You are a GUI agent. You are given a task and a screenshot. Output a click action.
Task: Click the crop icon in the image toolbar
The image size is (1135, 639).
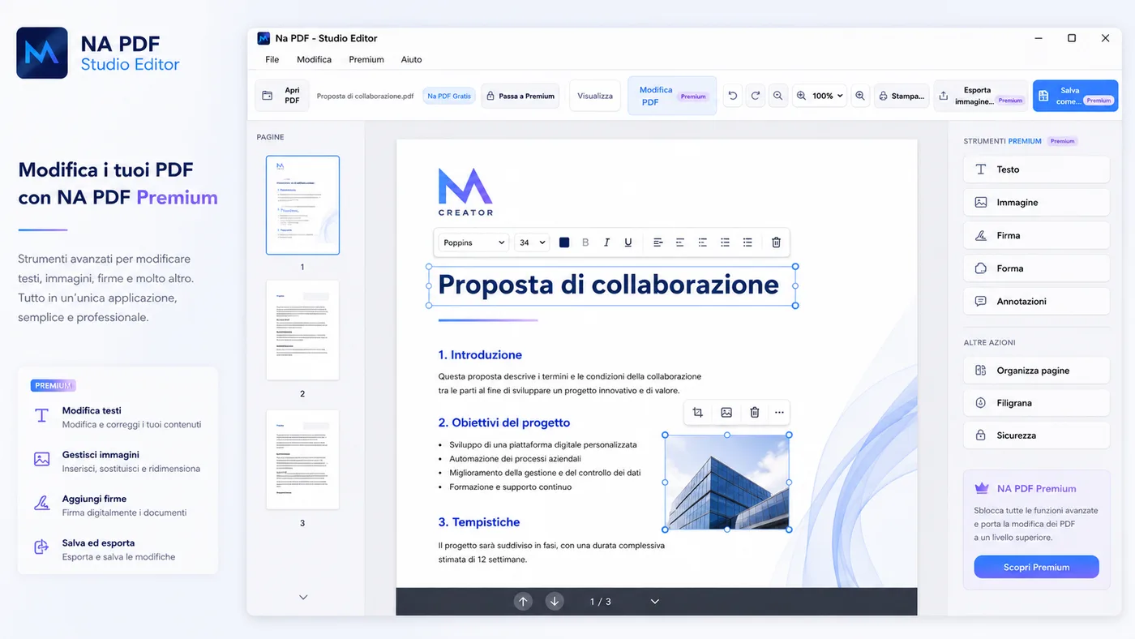(698, 413)
